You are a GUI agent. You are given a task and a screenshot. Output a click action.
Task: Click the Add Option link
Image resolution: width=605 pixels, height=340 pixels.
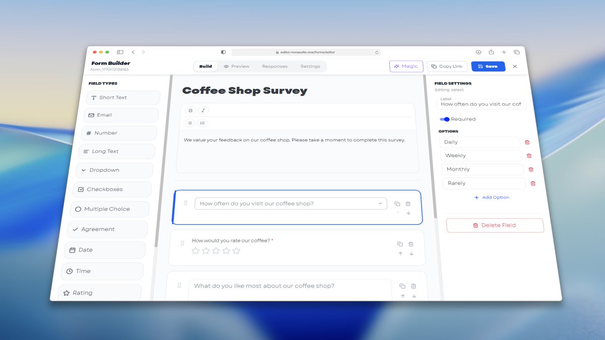[492, 197]
